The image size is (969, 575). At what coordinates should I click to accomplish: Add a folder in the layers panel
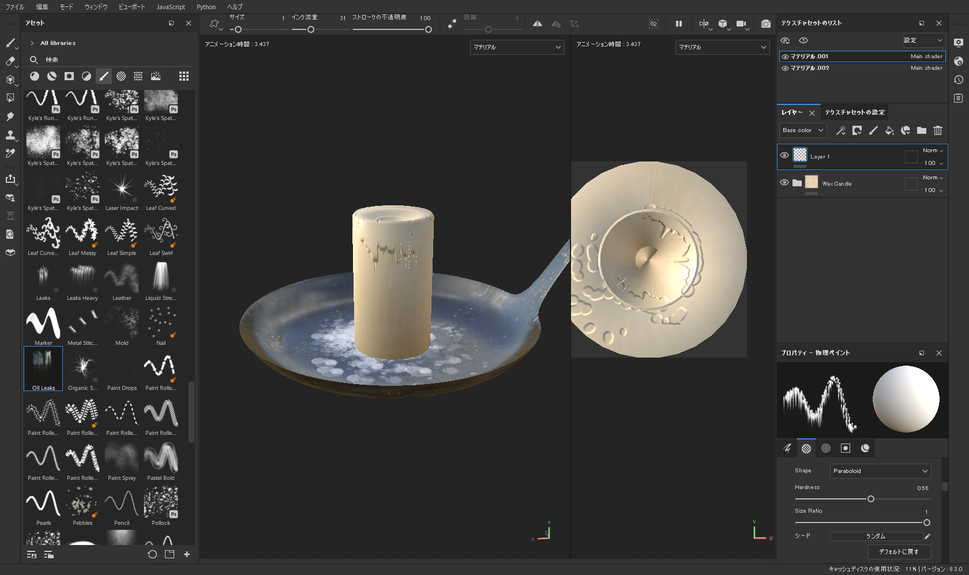922,130
